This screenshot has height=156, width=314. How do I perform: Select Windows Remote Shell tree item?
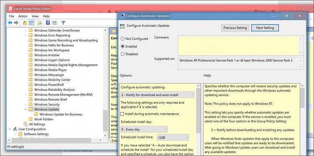pyautogui.click(x=51, y=100)
